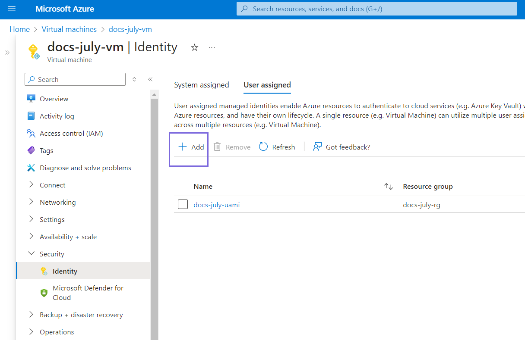Viewport: 525px width, 340px height.
Task: Collapse the sidebar with double chevron
Action: tap(150, 79)
